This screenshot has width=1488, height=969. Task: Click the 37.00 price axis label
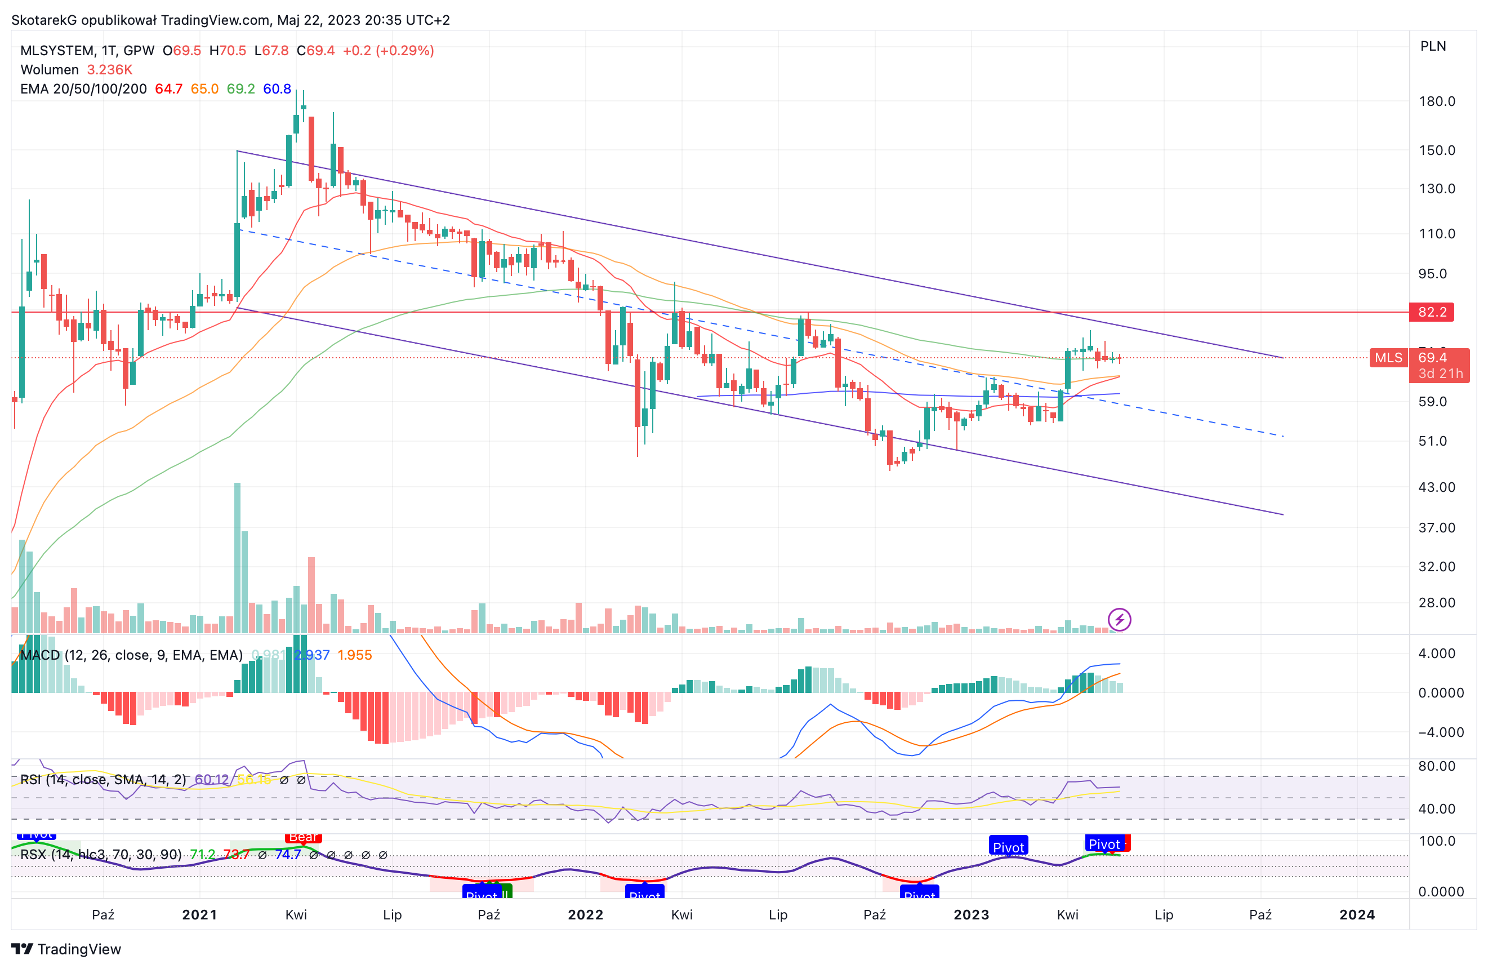pos(1437,528)
